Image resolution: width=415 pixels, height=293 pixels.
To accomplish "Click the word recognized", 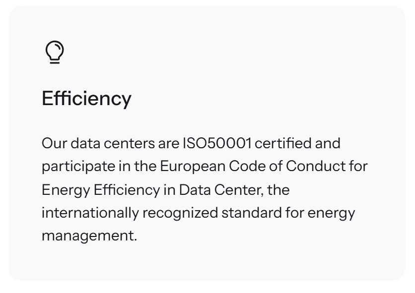I will tap(180, 212).
